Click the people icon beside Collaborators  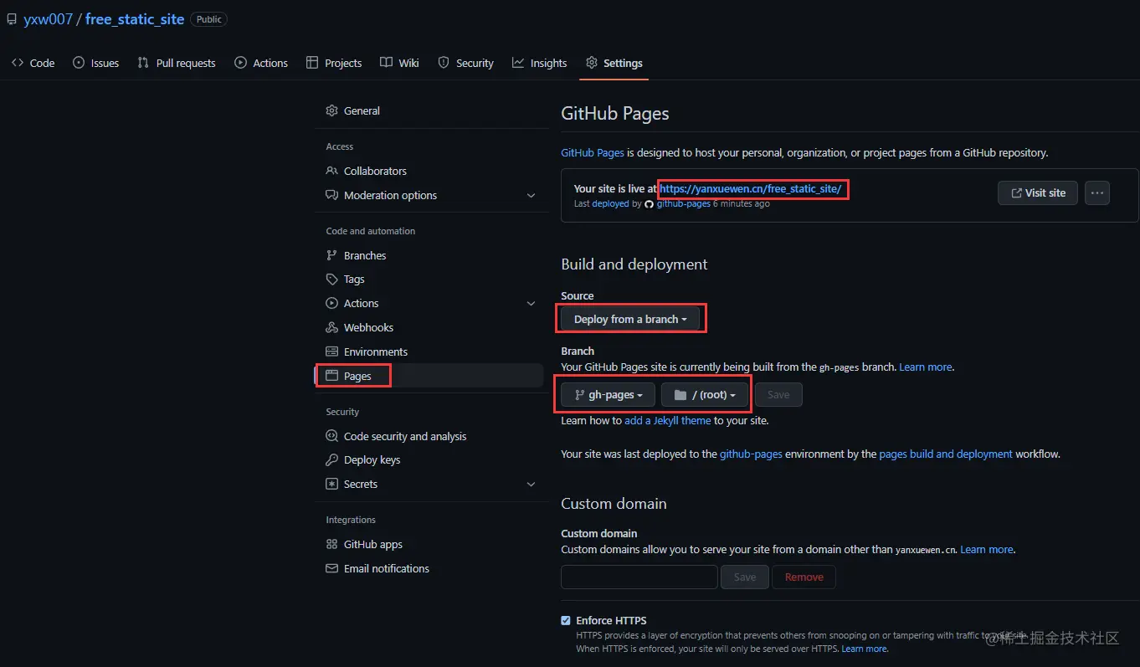[331, 171]
